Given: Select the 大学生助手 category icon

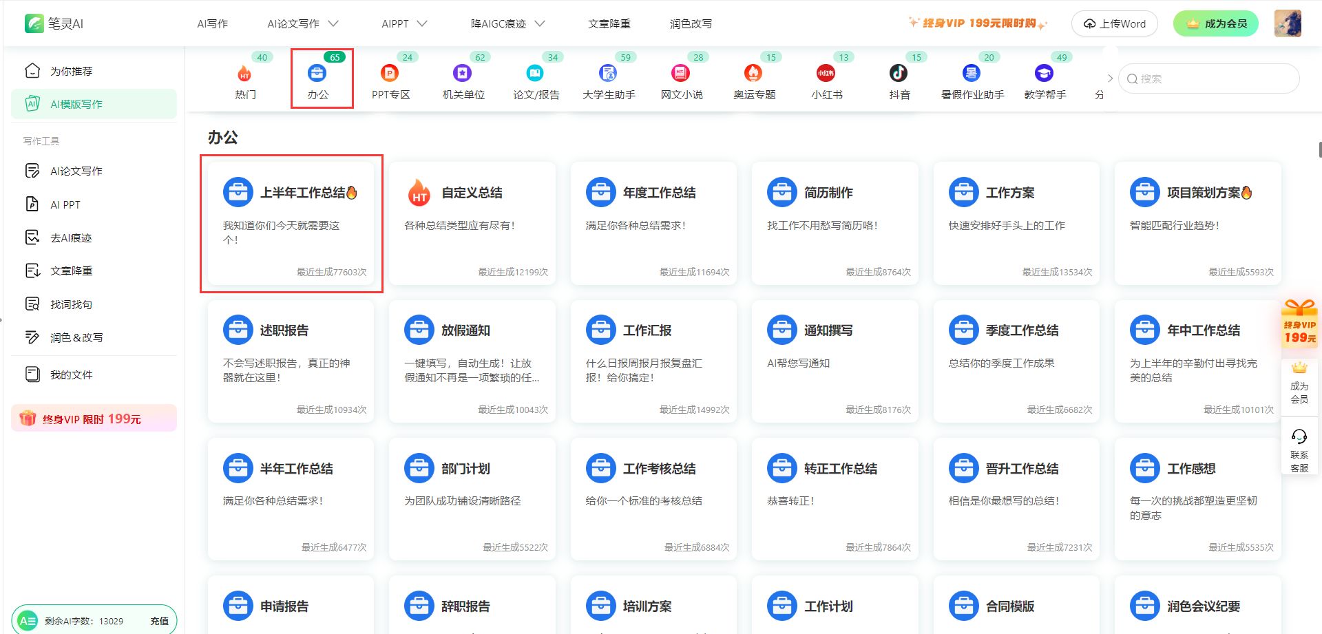Looking at the screenshot, I should [608, 73].
